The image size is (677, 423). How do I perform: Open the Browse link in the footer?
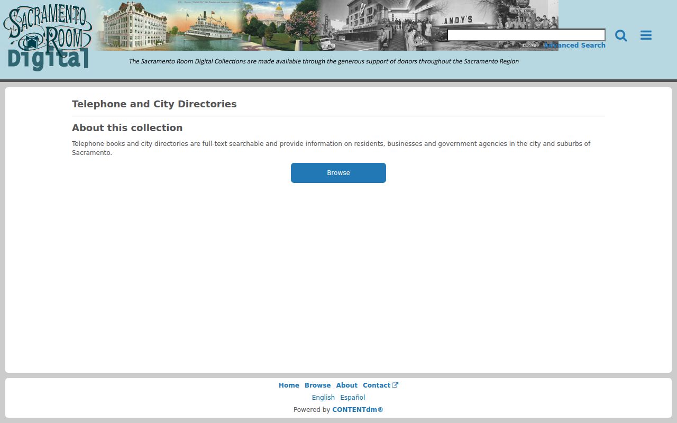click(x=317, y=385)
